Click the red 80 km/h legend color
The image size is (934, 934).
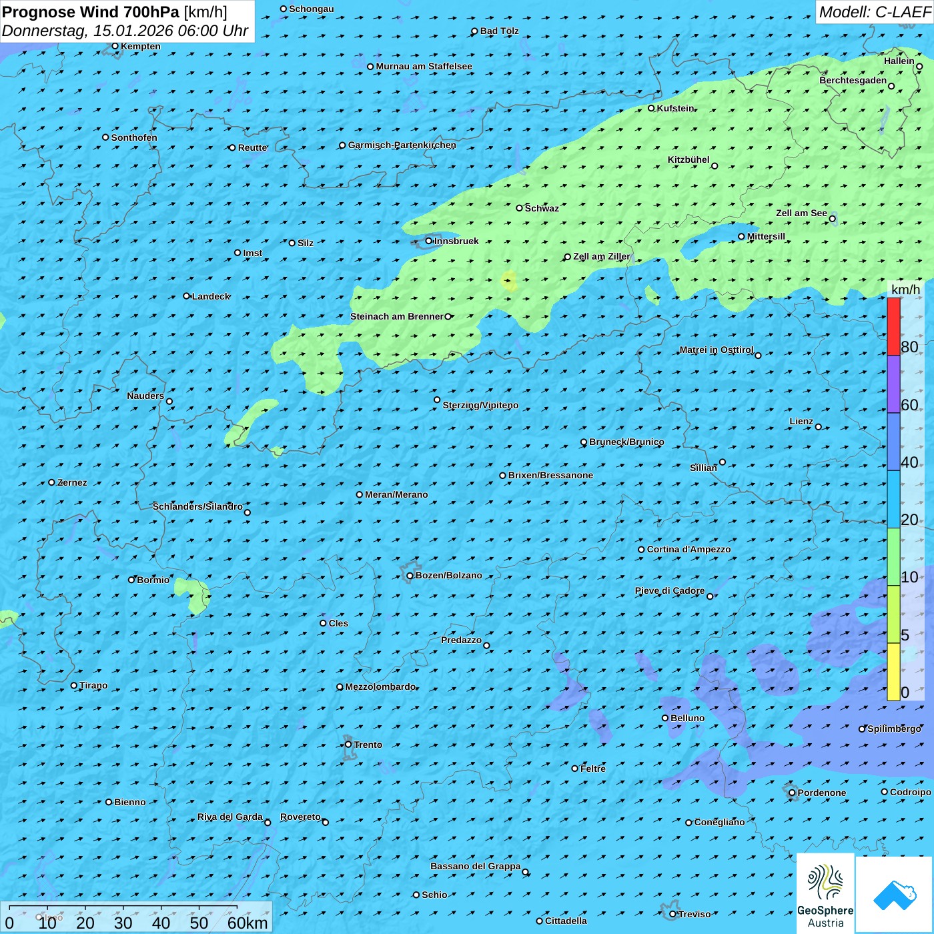[893, 326]
